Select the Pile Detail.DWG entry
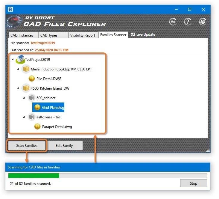The image size is (219, 199). pyautogui.click(x=49, y=79)
